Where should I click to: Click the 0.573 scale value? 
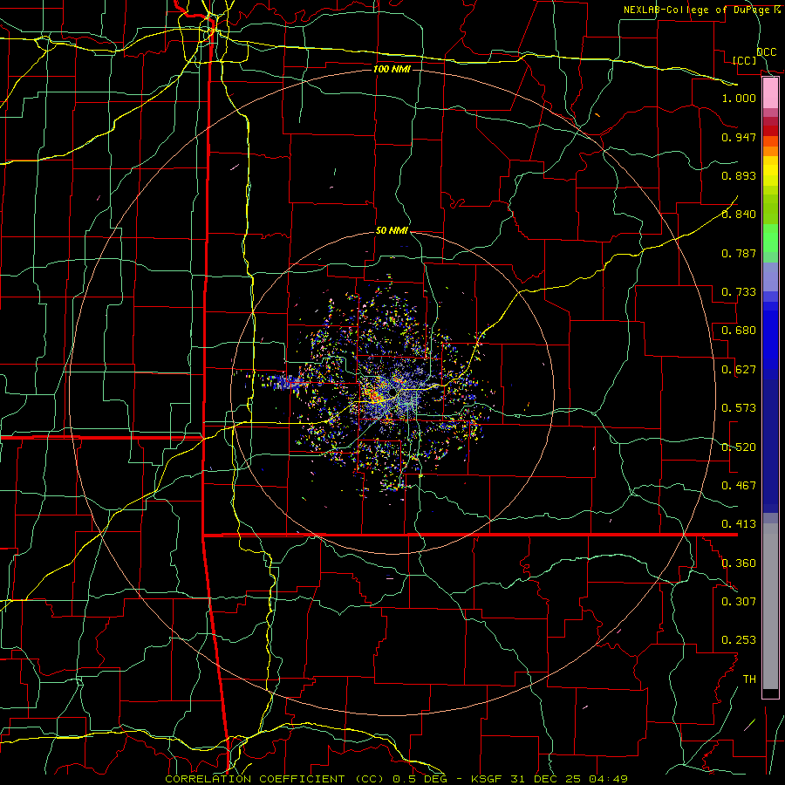[739, 408]
